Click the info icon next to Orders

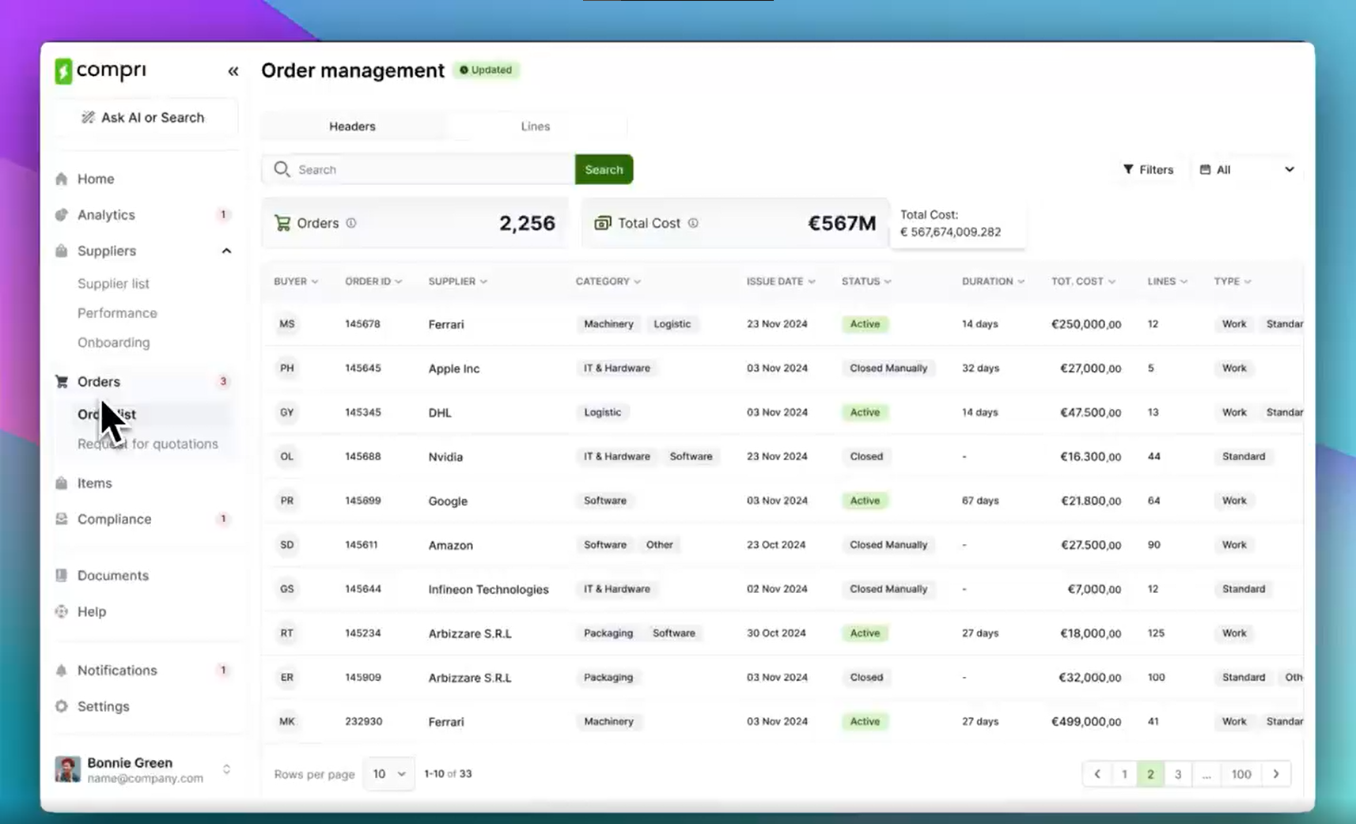351,223
